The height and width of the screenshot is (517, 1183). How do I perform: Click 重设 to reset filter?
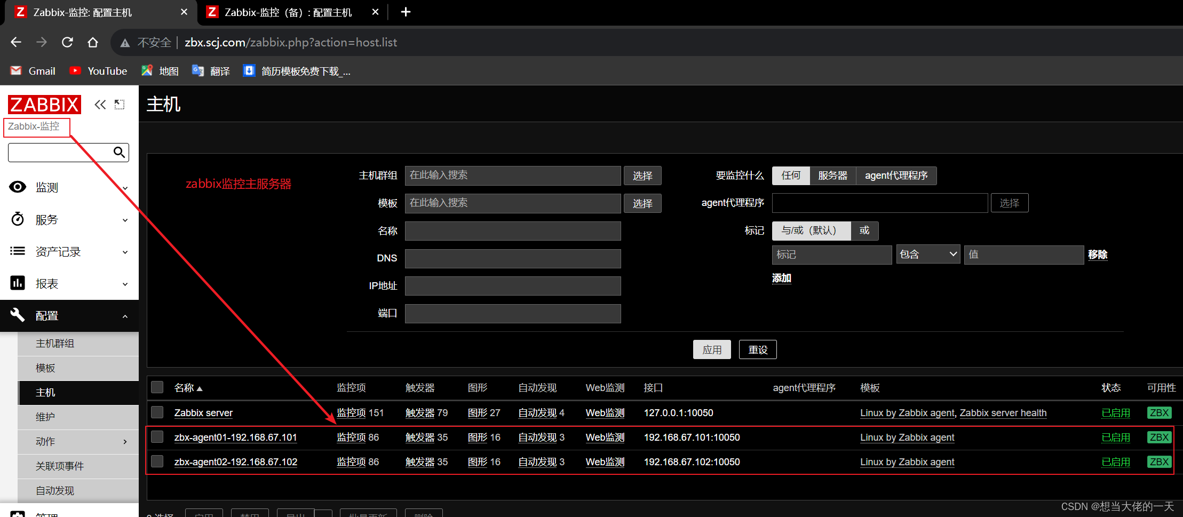coord(758,349)
